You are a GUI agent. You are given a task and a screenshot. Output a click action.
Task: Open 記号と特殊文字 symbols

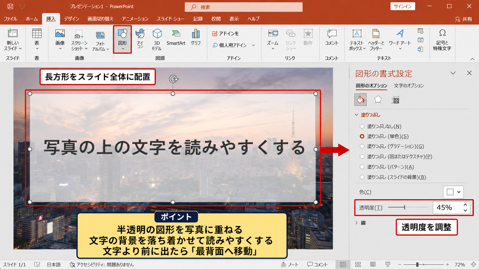[442, 40]
